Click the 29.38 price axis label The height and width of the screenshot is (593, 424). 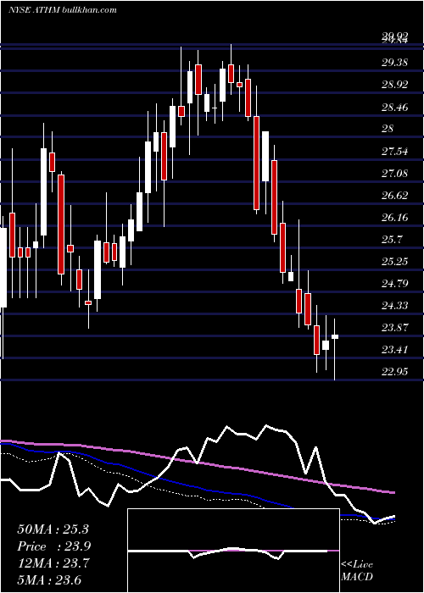(394, 63)
